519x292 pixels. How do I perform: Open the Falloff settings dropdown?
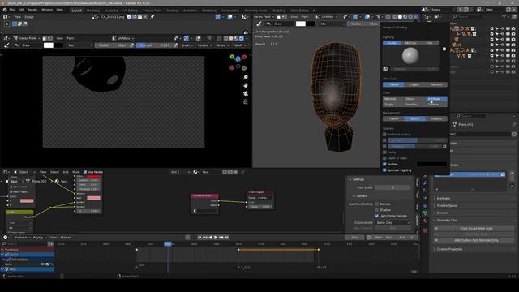coord(239,45)
